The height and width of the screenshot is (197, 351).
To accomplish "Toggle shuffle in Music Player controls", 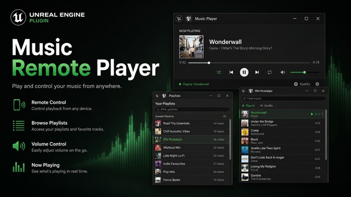I will (x=219, y=72).
